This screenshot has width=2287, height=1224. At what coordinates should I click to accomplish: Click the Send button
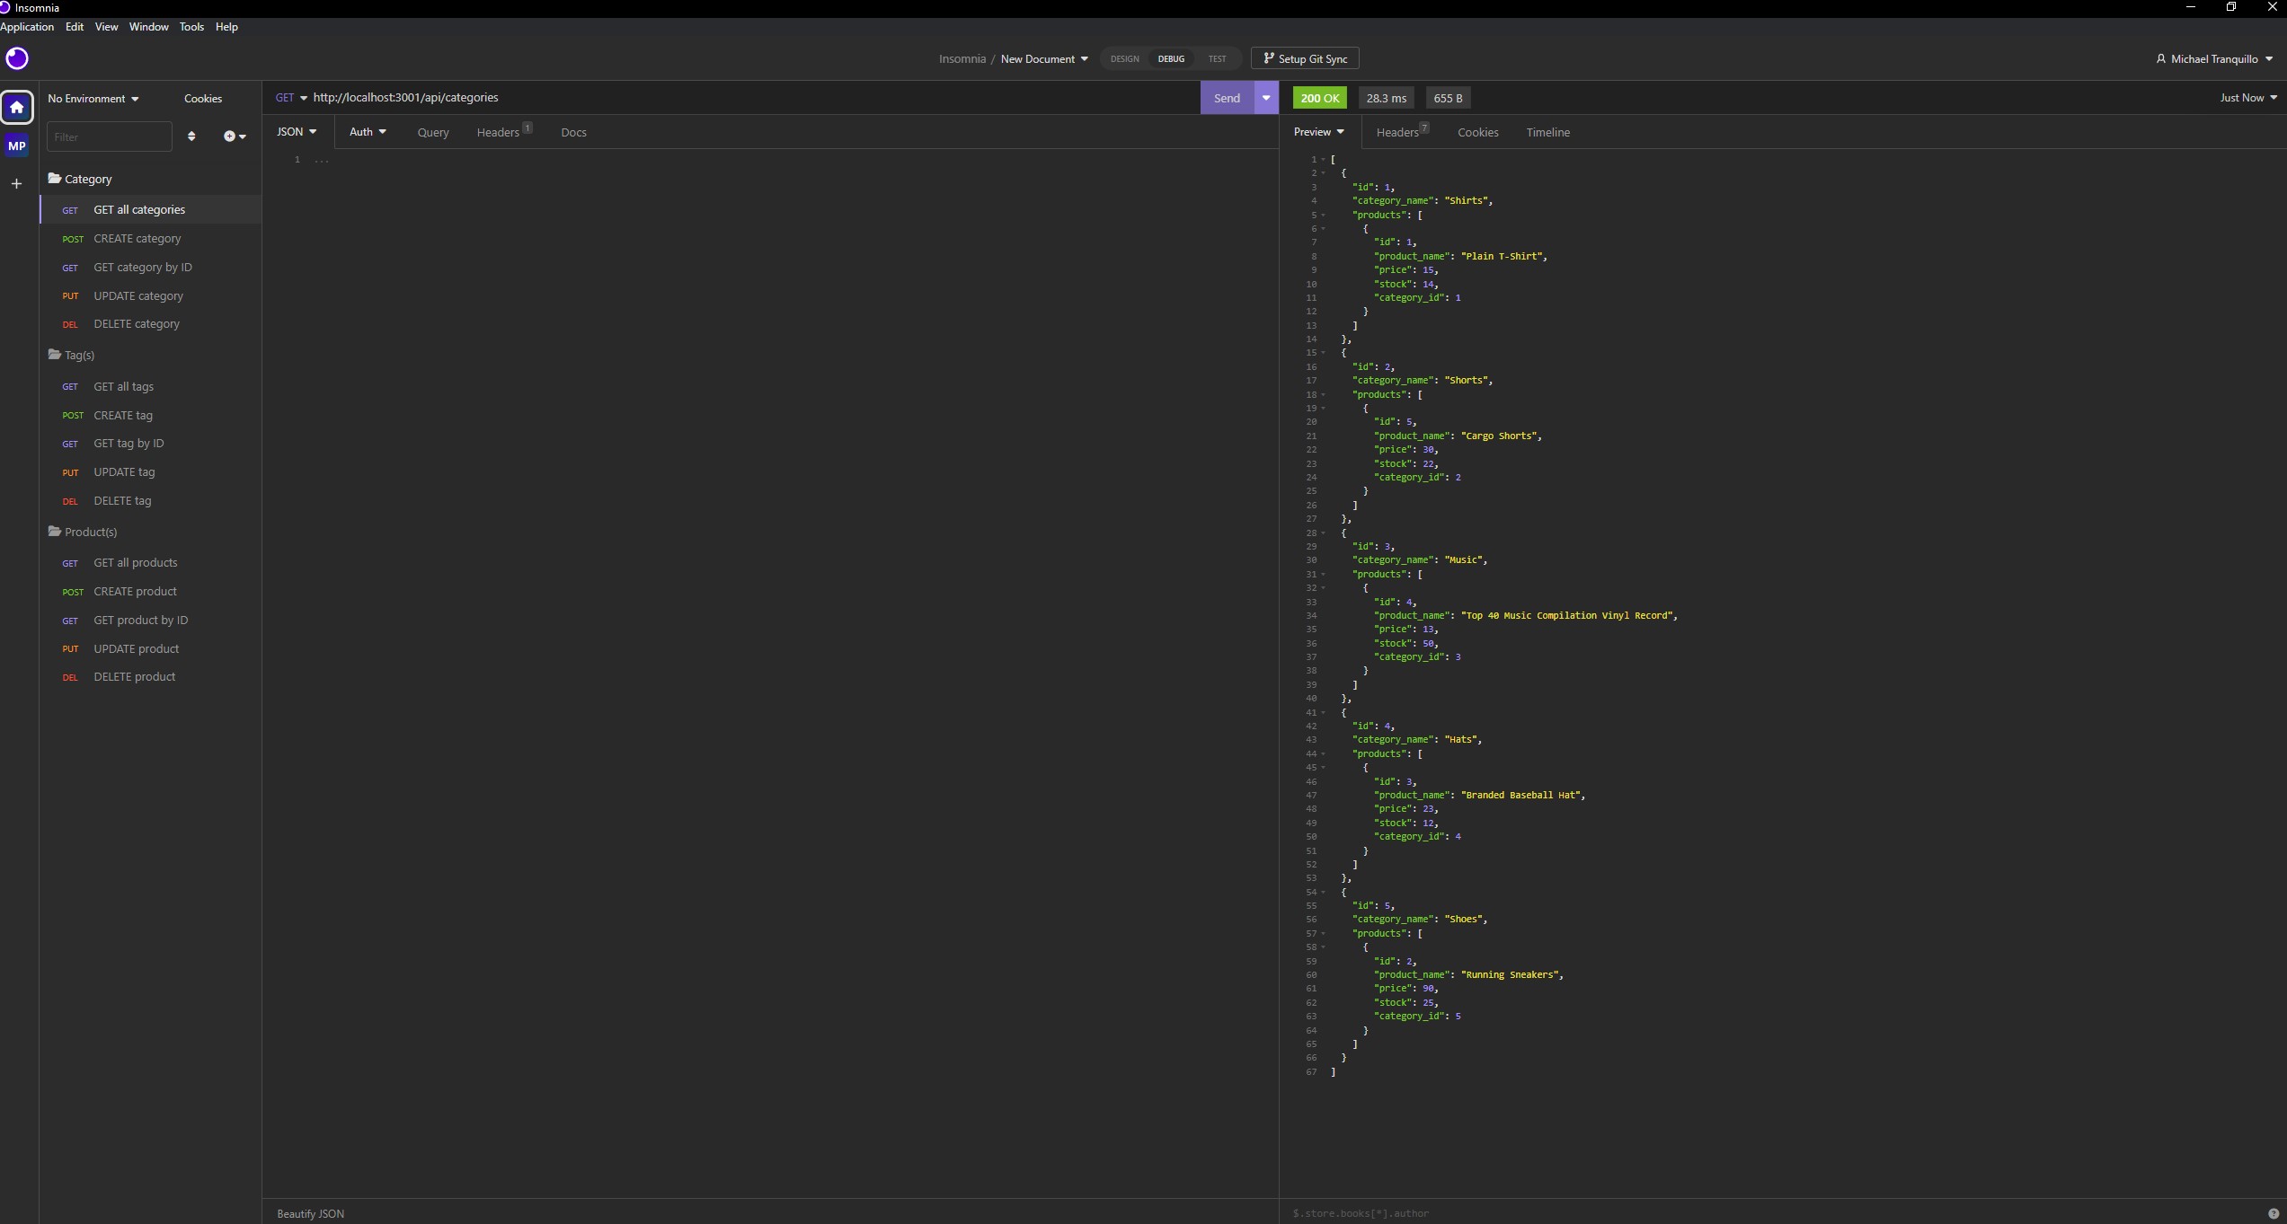coord(1227,97)
